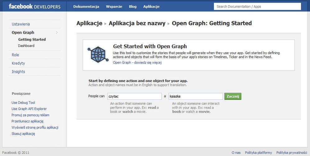Click the People can label

pyautogui.click(x=96, y=96)
